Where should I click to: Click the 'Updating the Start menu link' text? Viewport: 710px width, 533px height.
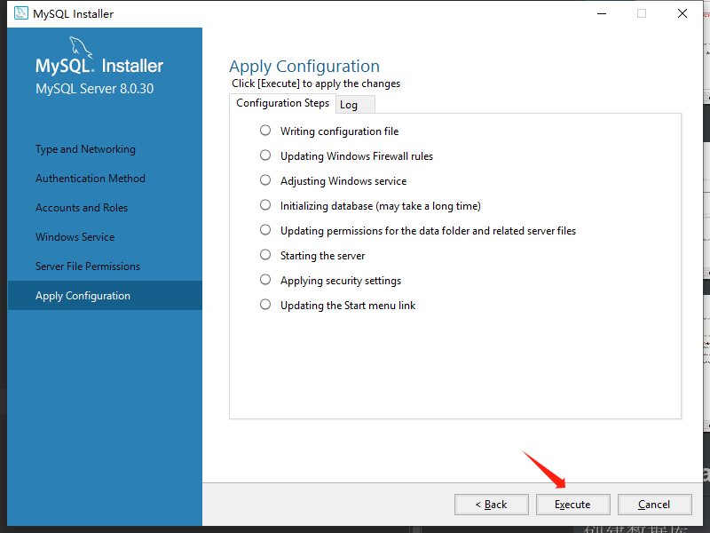point(348,306)
